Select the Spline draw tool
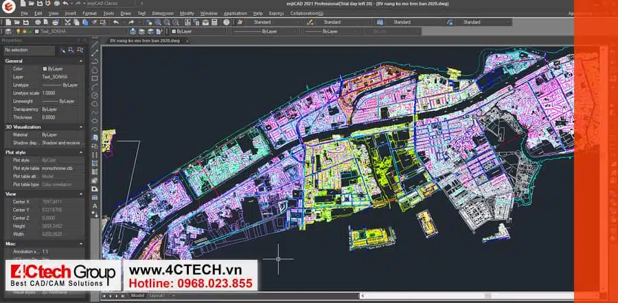This screenshot has height=303, width=618. (x=95, y=112)
